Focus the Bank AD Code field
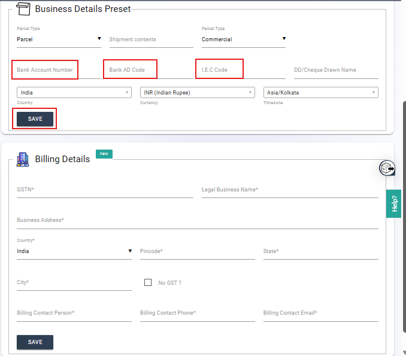This screenshot has width=406, height=356. coord(152,70)
